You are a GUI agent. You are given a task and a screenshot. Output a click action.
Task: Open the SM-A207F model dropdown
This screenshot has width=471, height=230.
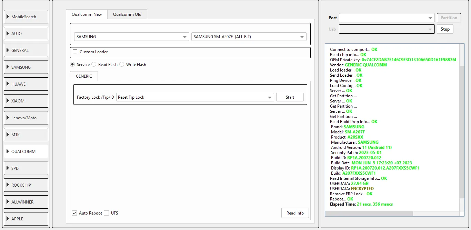point(302,37)
